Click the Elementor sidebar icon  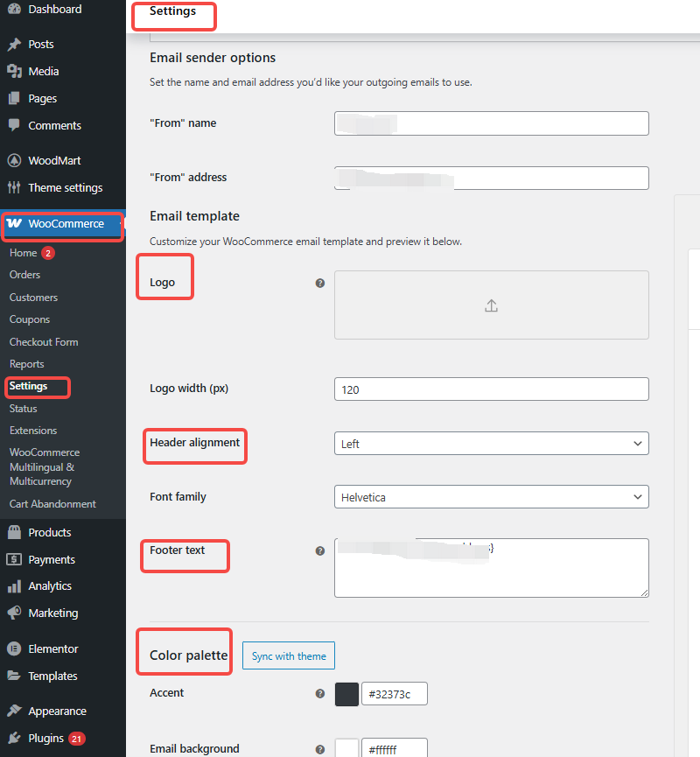tap(14, 648)
